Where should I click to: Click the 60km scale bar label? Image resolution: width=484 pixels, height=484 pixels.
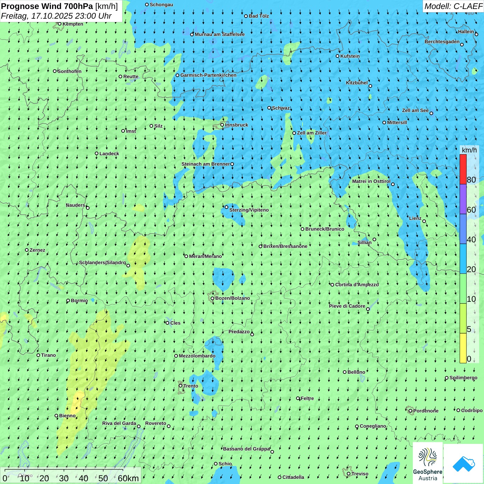click(x=128, y=478)
